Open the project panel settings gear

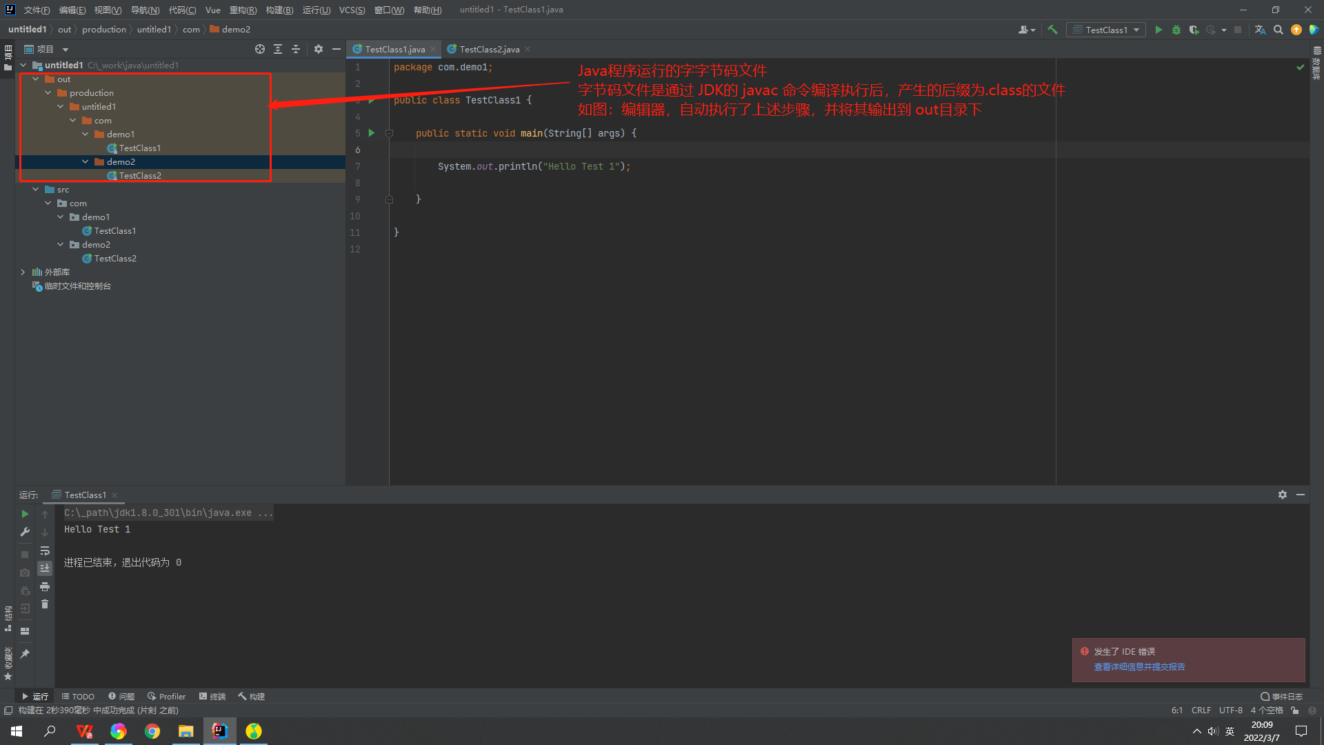(x=319, y=49)
